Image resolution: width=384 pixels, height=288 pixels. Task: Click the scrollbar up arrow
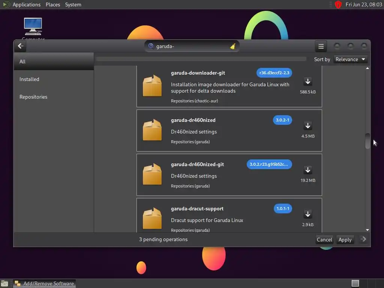click(367, 68)
